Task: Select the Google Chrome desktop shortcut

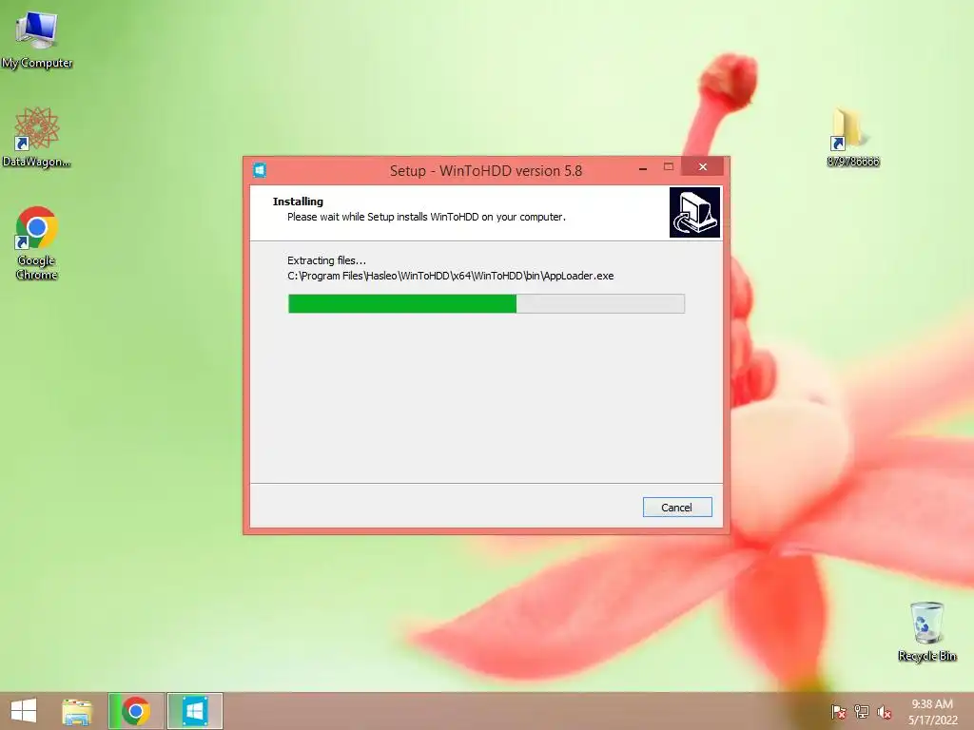Action: coord(37,243)
